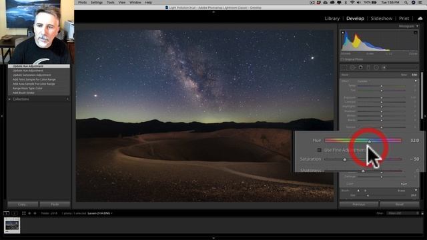Click the right panel scrollbar
This screenshot has width=427, height=240.
point(422,95)
